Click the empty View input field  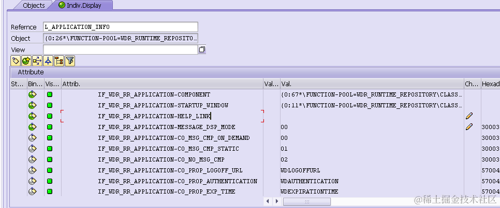point(120,50)
